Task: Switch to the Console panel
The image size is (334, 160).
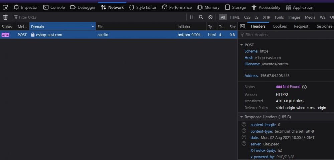Action: 54,7
